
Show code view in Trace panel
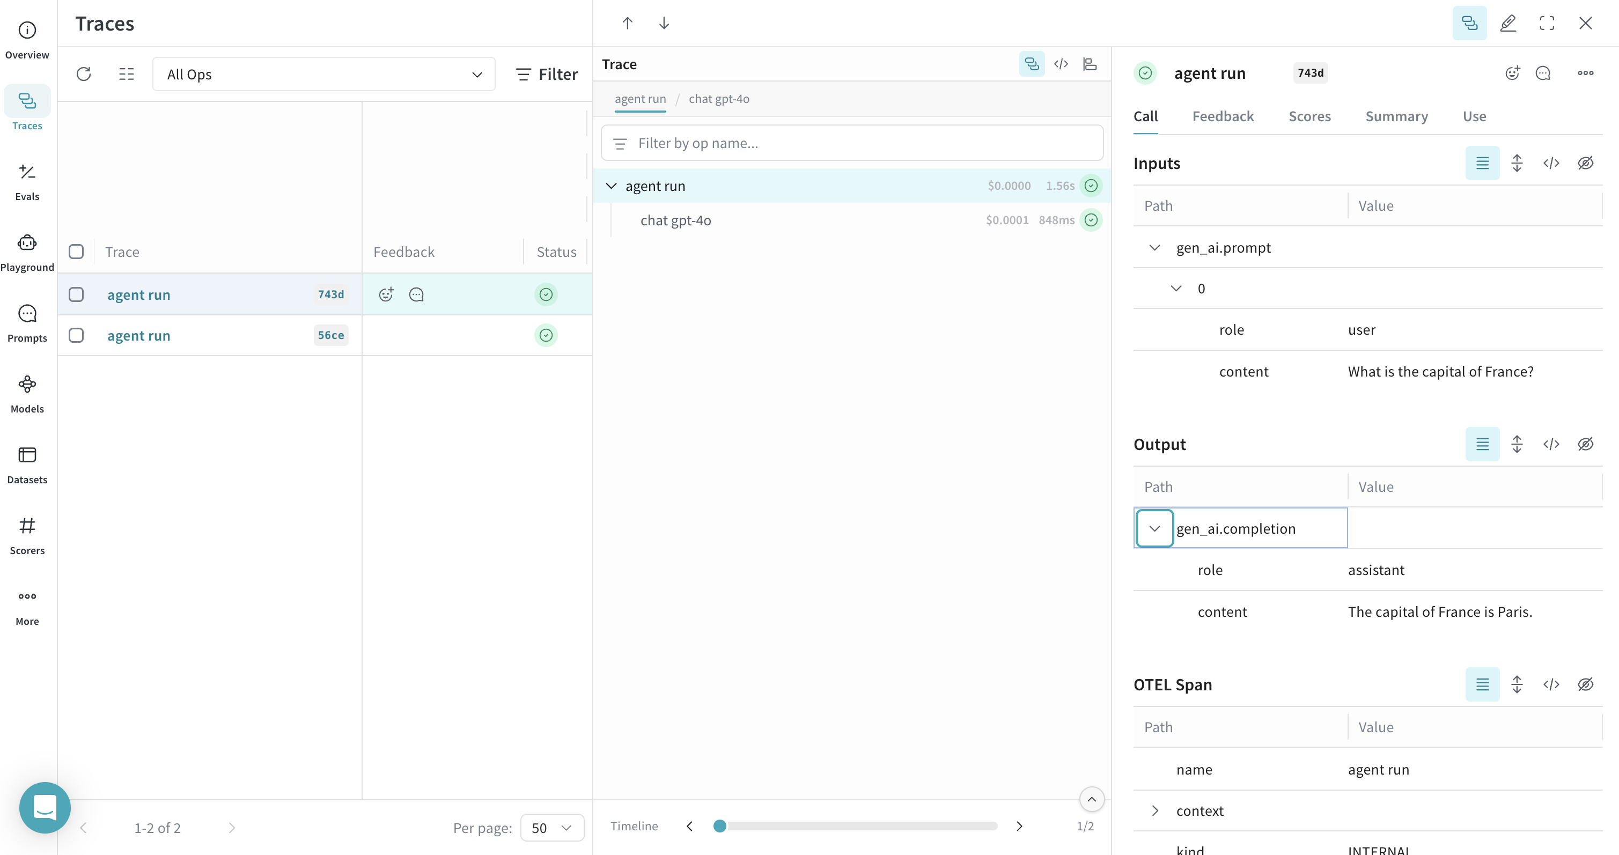1061,64
